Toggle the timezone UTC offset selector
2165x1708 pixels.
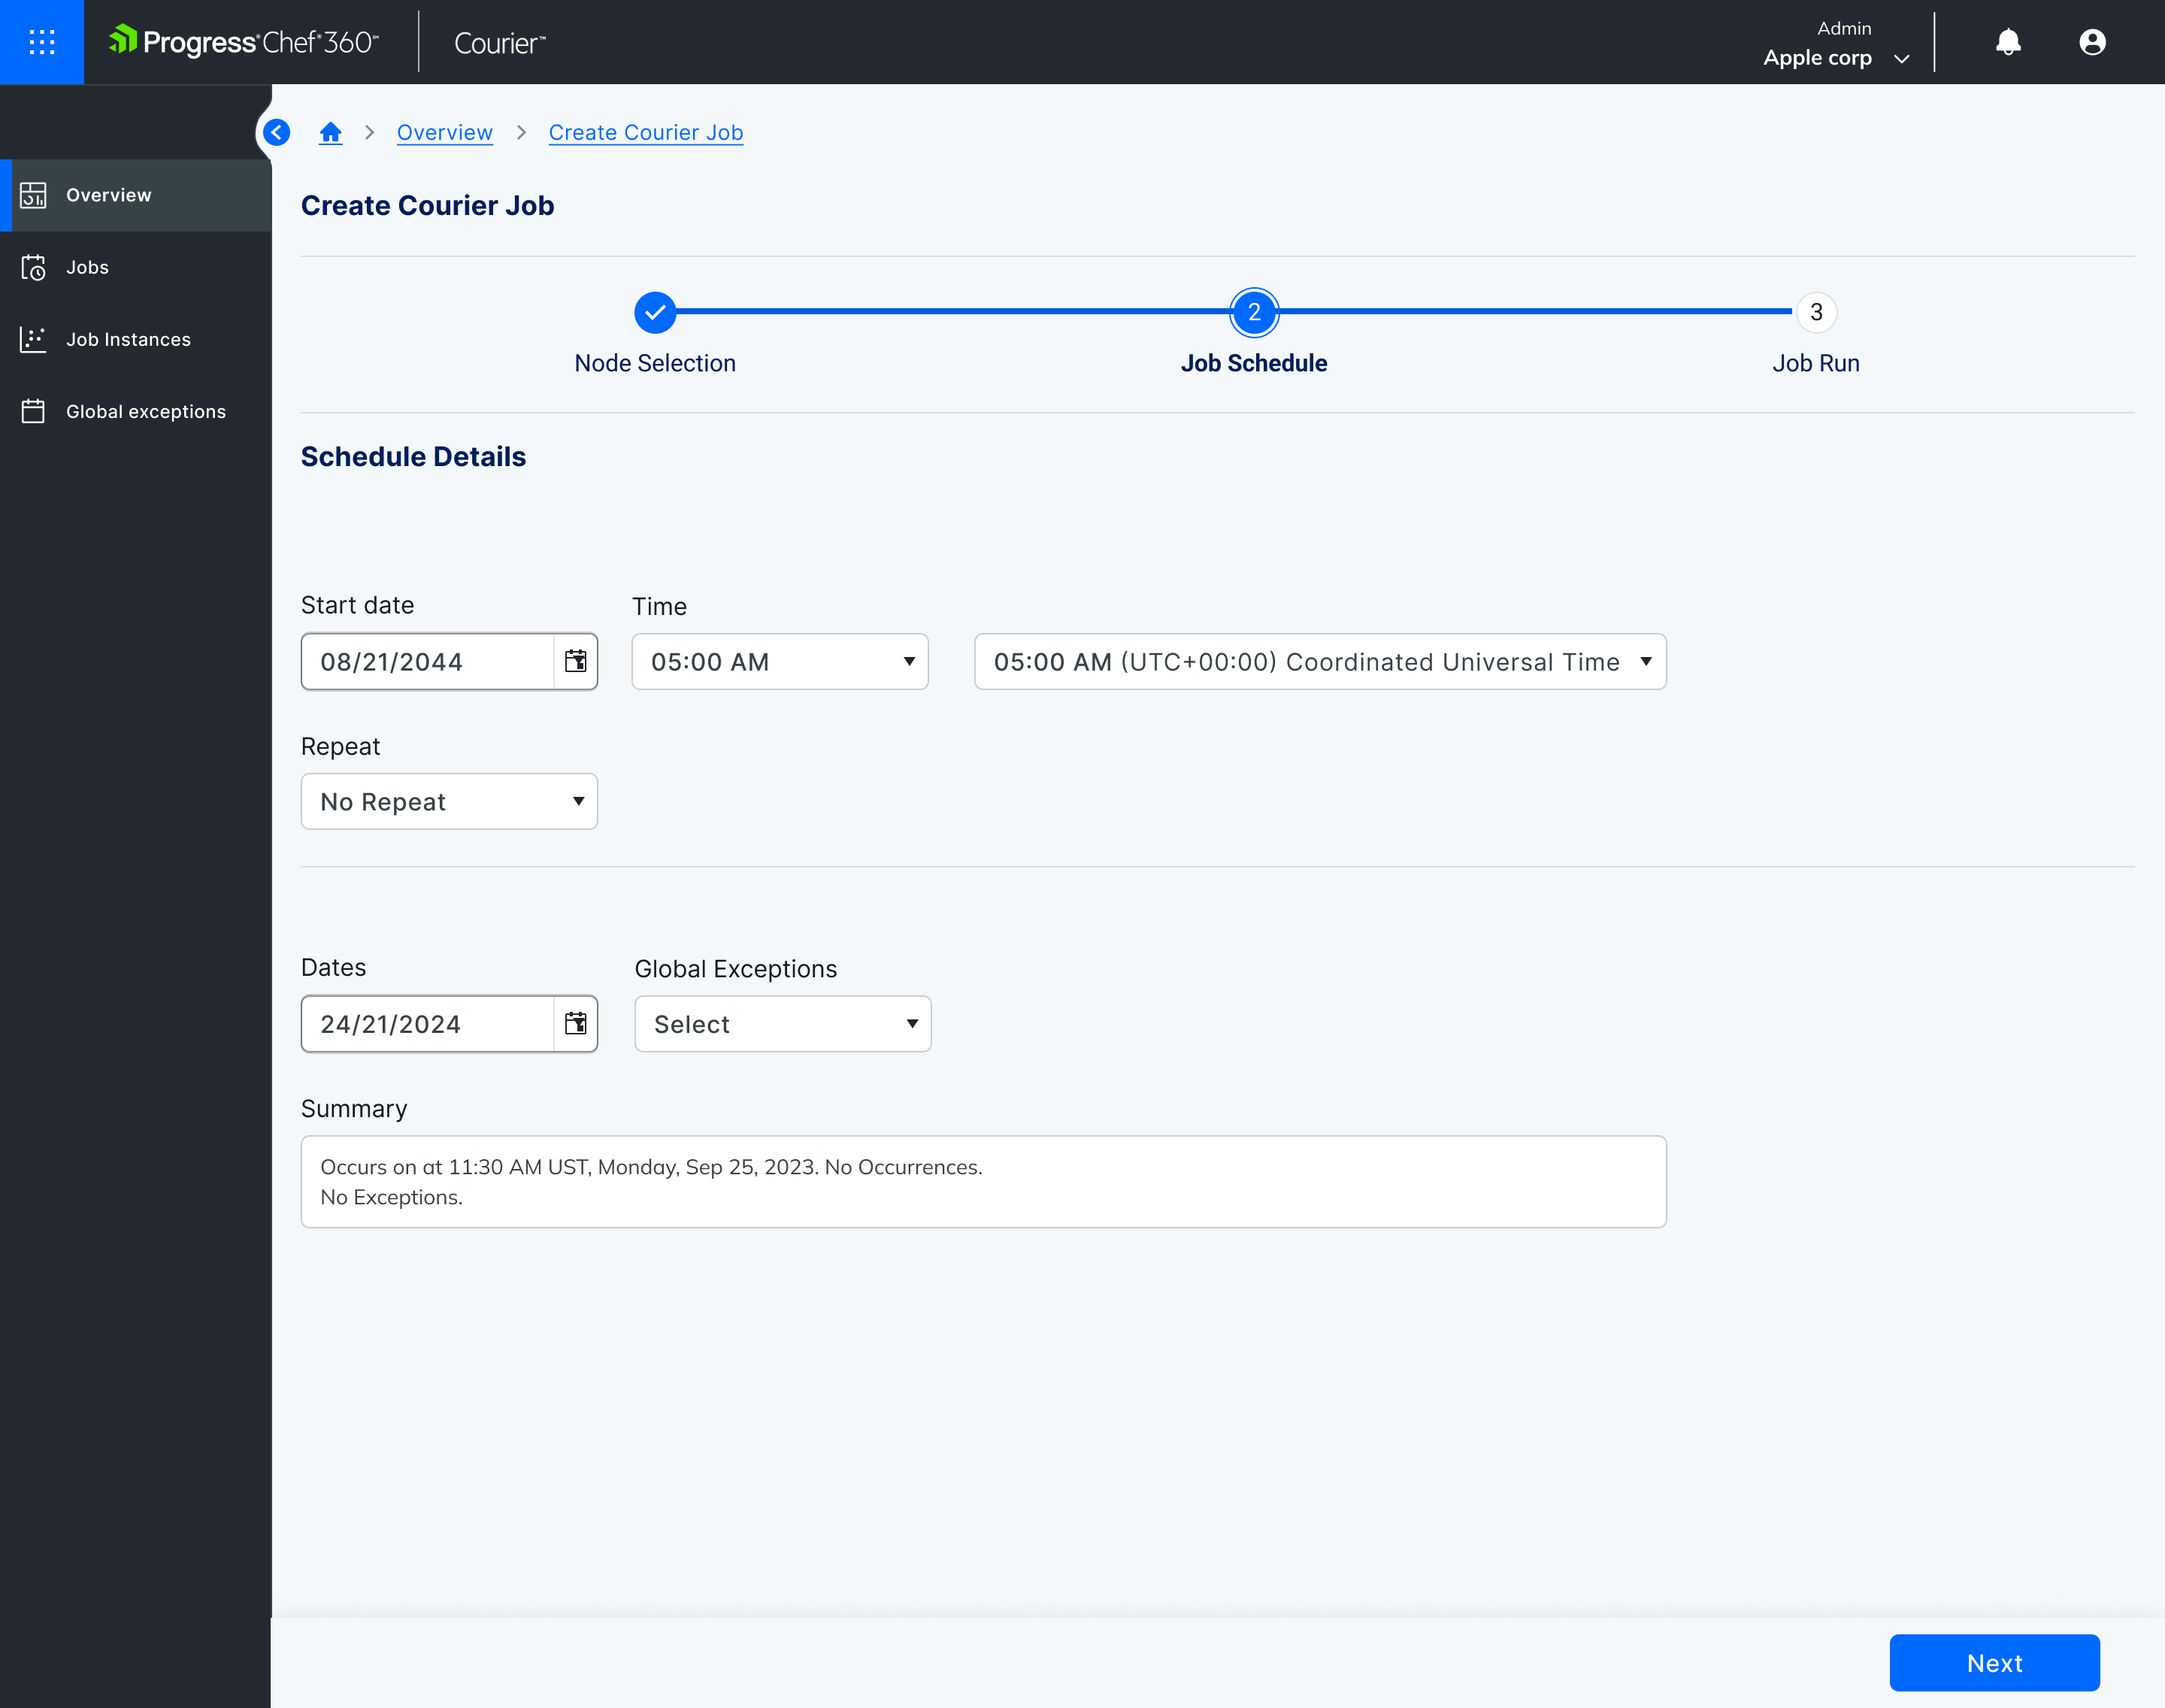[1643, 661]
